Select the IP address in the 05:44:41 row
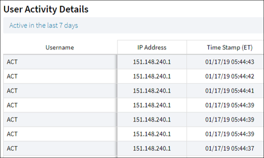The width and height of the screenshot is (264, 158). [152, 91]
